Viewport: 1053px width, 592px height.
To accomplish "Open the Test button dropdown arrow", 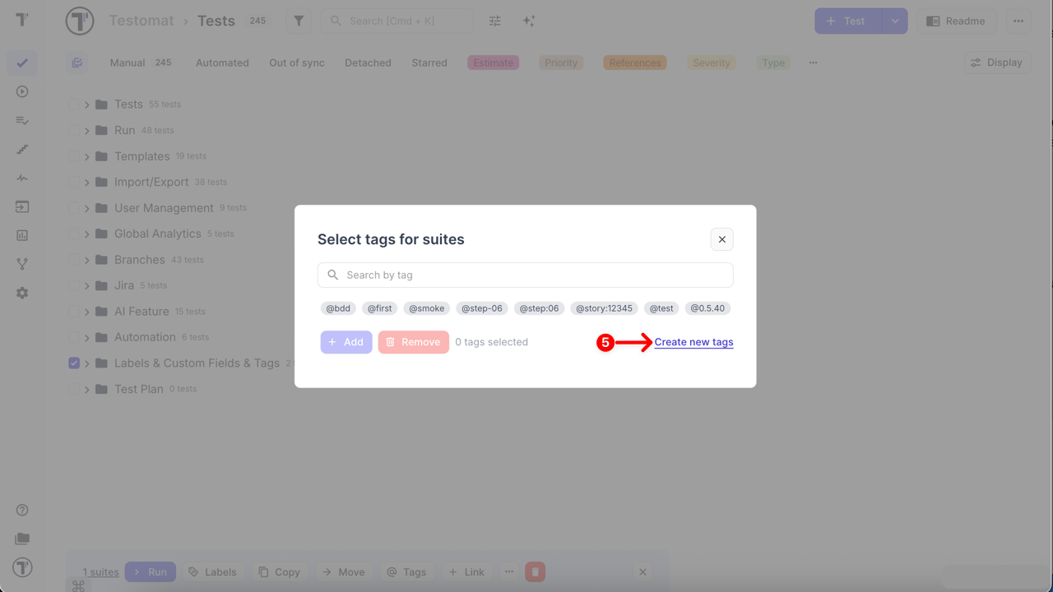I will 896,21.
